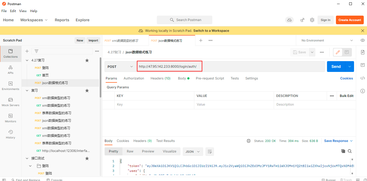This screenshot has height=181, width=367.
Task: Click the star next to 接口测试 collection
Action: pyautogui.click(x=87, y=158)
